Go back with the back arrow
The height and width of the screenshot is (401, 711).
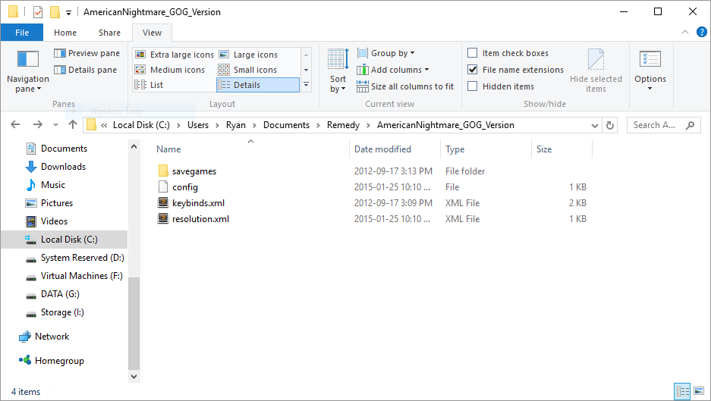[15, 124]
